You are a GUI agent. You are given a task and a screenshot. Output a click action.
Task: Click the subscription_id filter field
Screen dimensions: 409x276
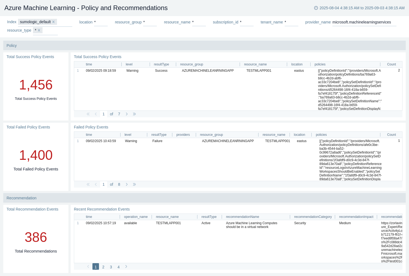[x=246, y=22]
